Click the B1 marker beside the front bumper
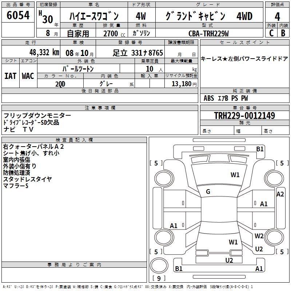 click(x=260, y=149)
